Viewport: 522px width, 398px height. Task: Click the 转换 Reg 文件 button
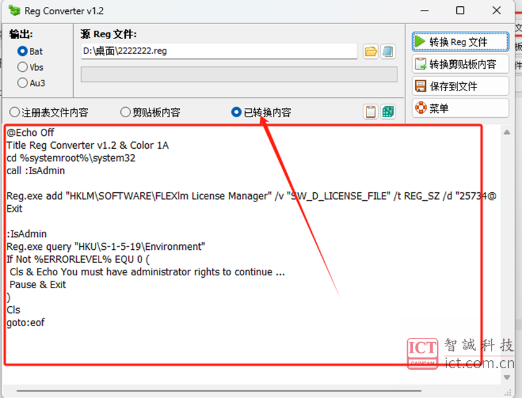click(x=461, y=42)
